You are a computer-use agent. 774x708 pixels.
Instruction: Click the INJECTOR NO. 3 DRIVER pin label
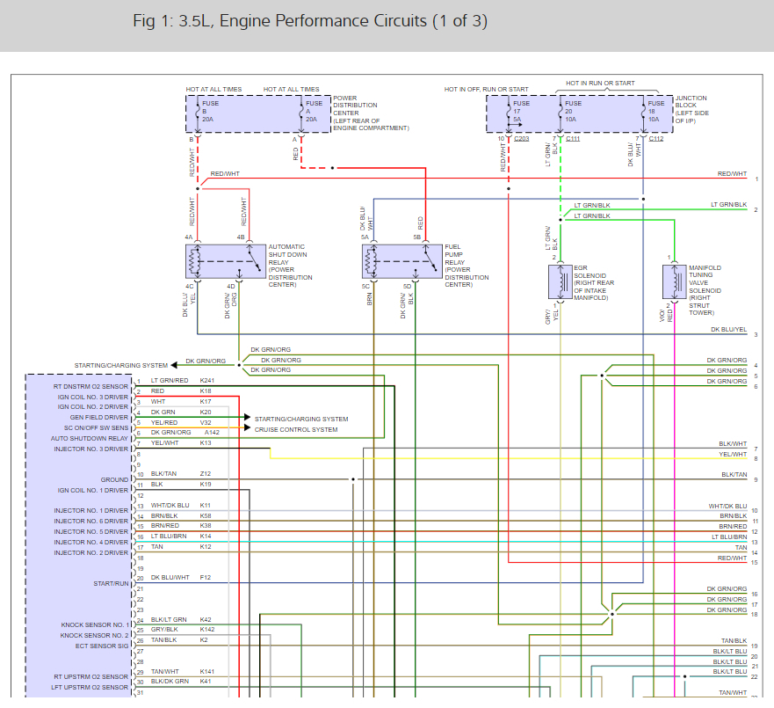click(x=90, y=449)
